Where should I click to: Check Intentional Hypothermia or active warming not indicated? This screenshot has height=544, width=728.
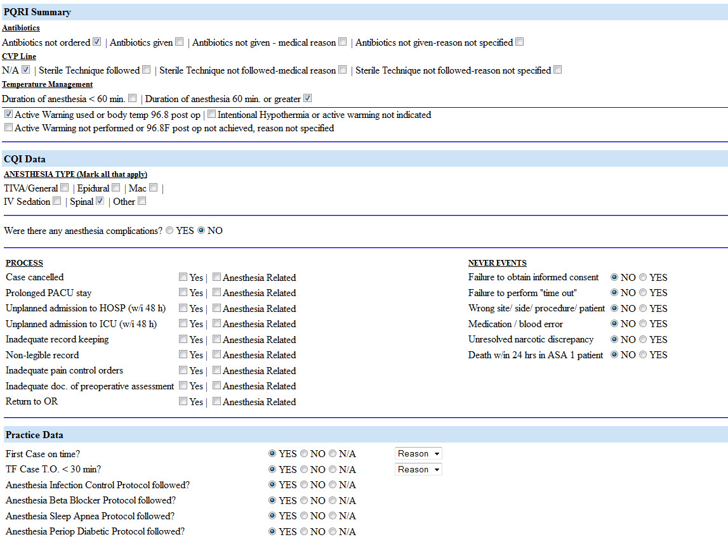point(211,113)
